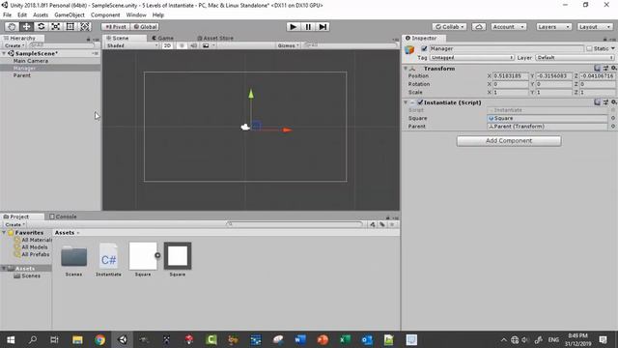This screenshot has height=348, width=618.
Task: Switch to the Game tab
Action: (x=163, y=38)
